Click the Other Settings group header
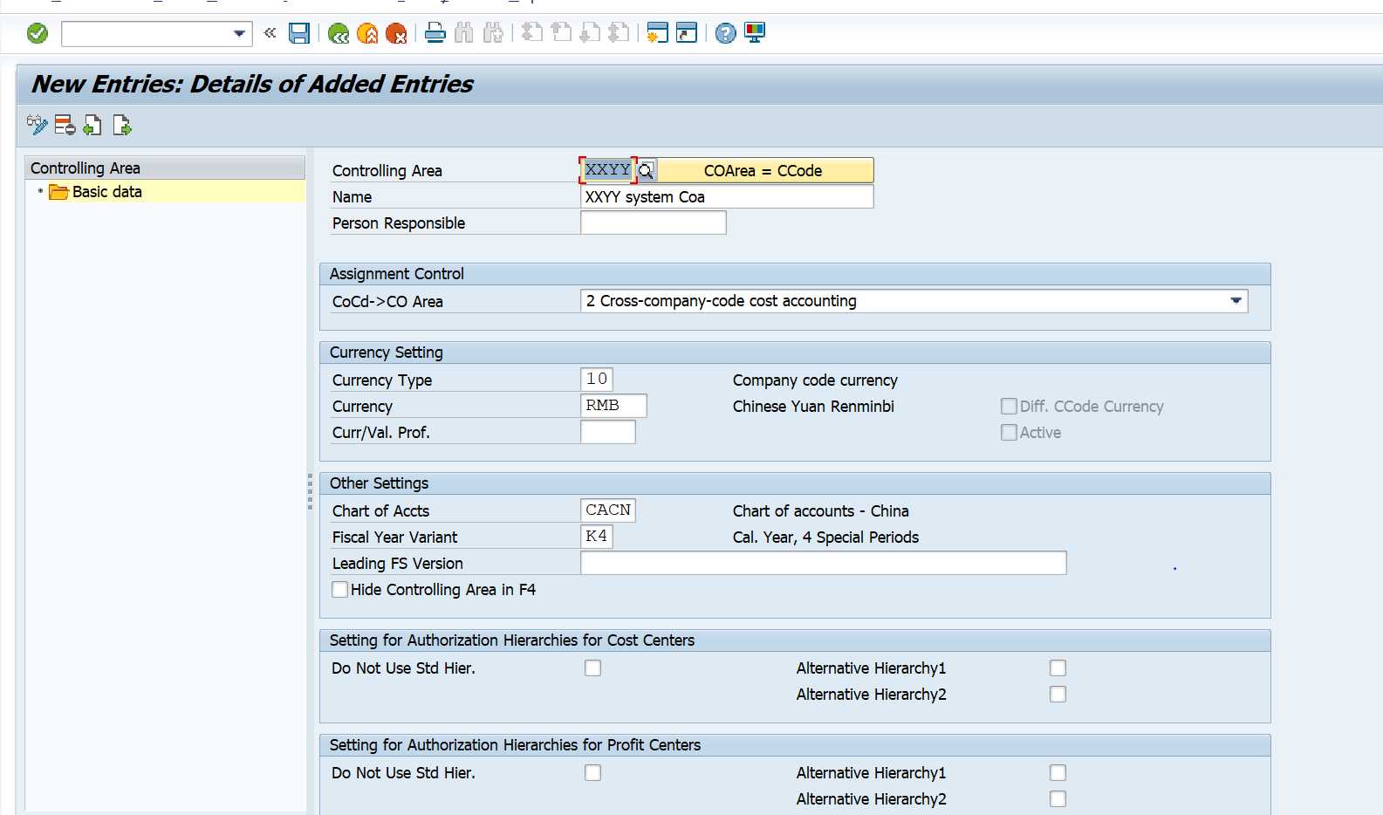Viewport: 1383px width, 815px height. pyautogui.click(x=795, y=483)
